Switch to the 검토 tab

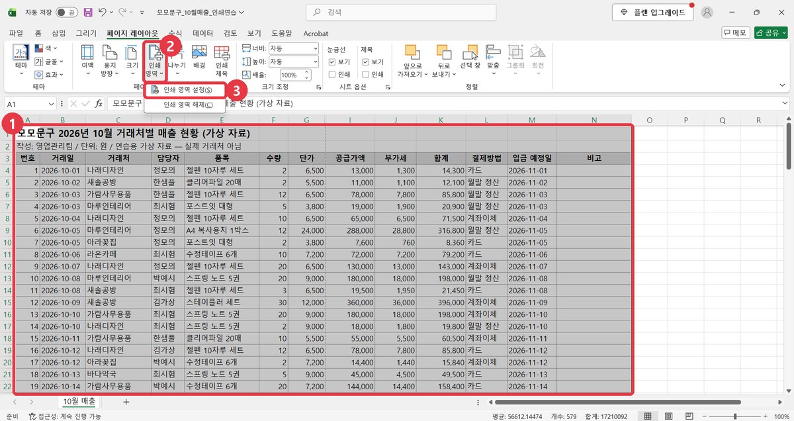click(x=230, y=33)
